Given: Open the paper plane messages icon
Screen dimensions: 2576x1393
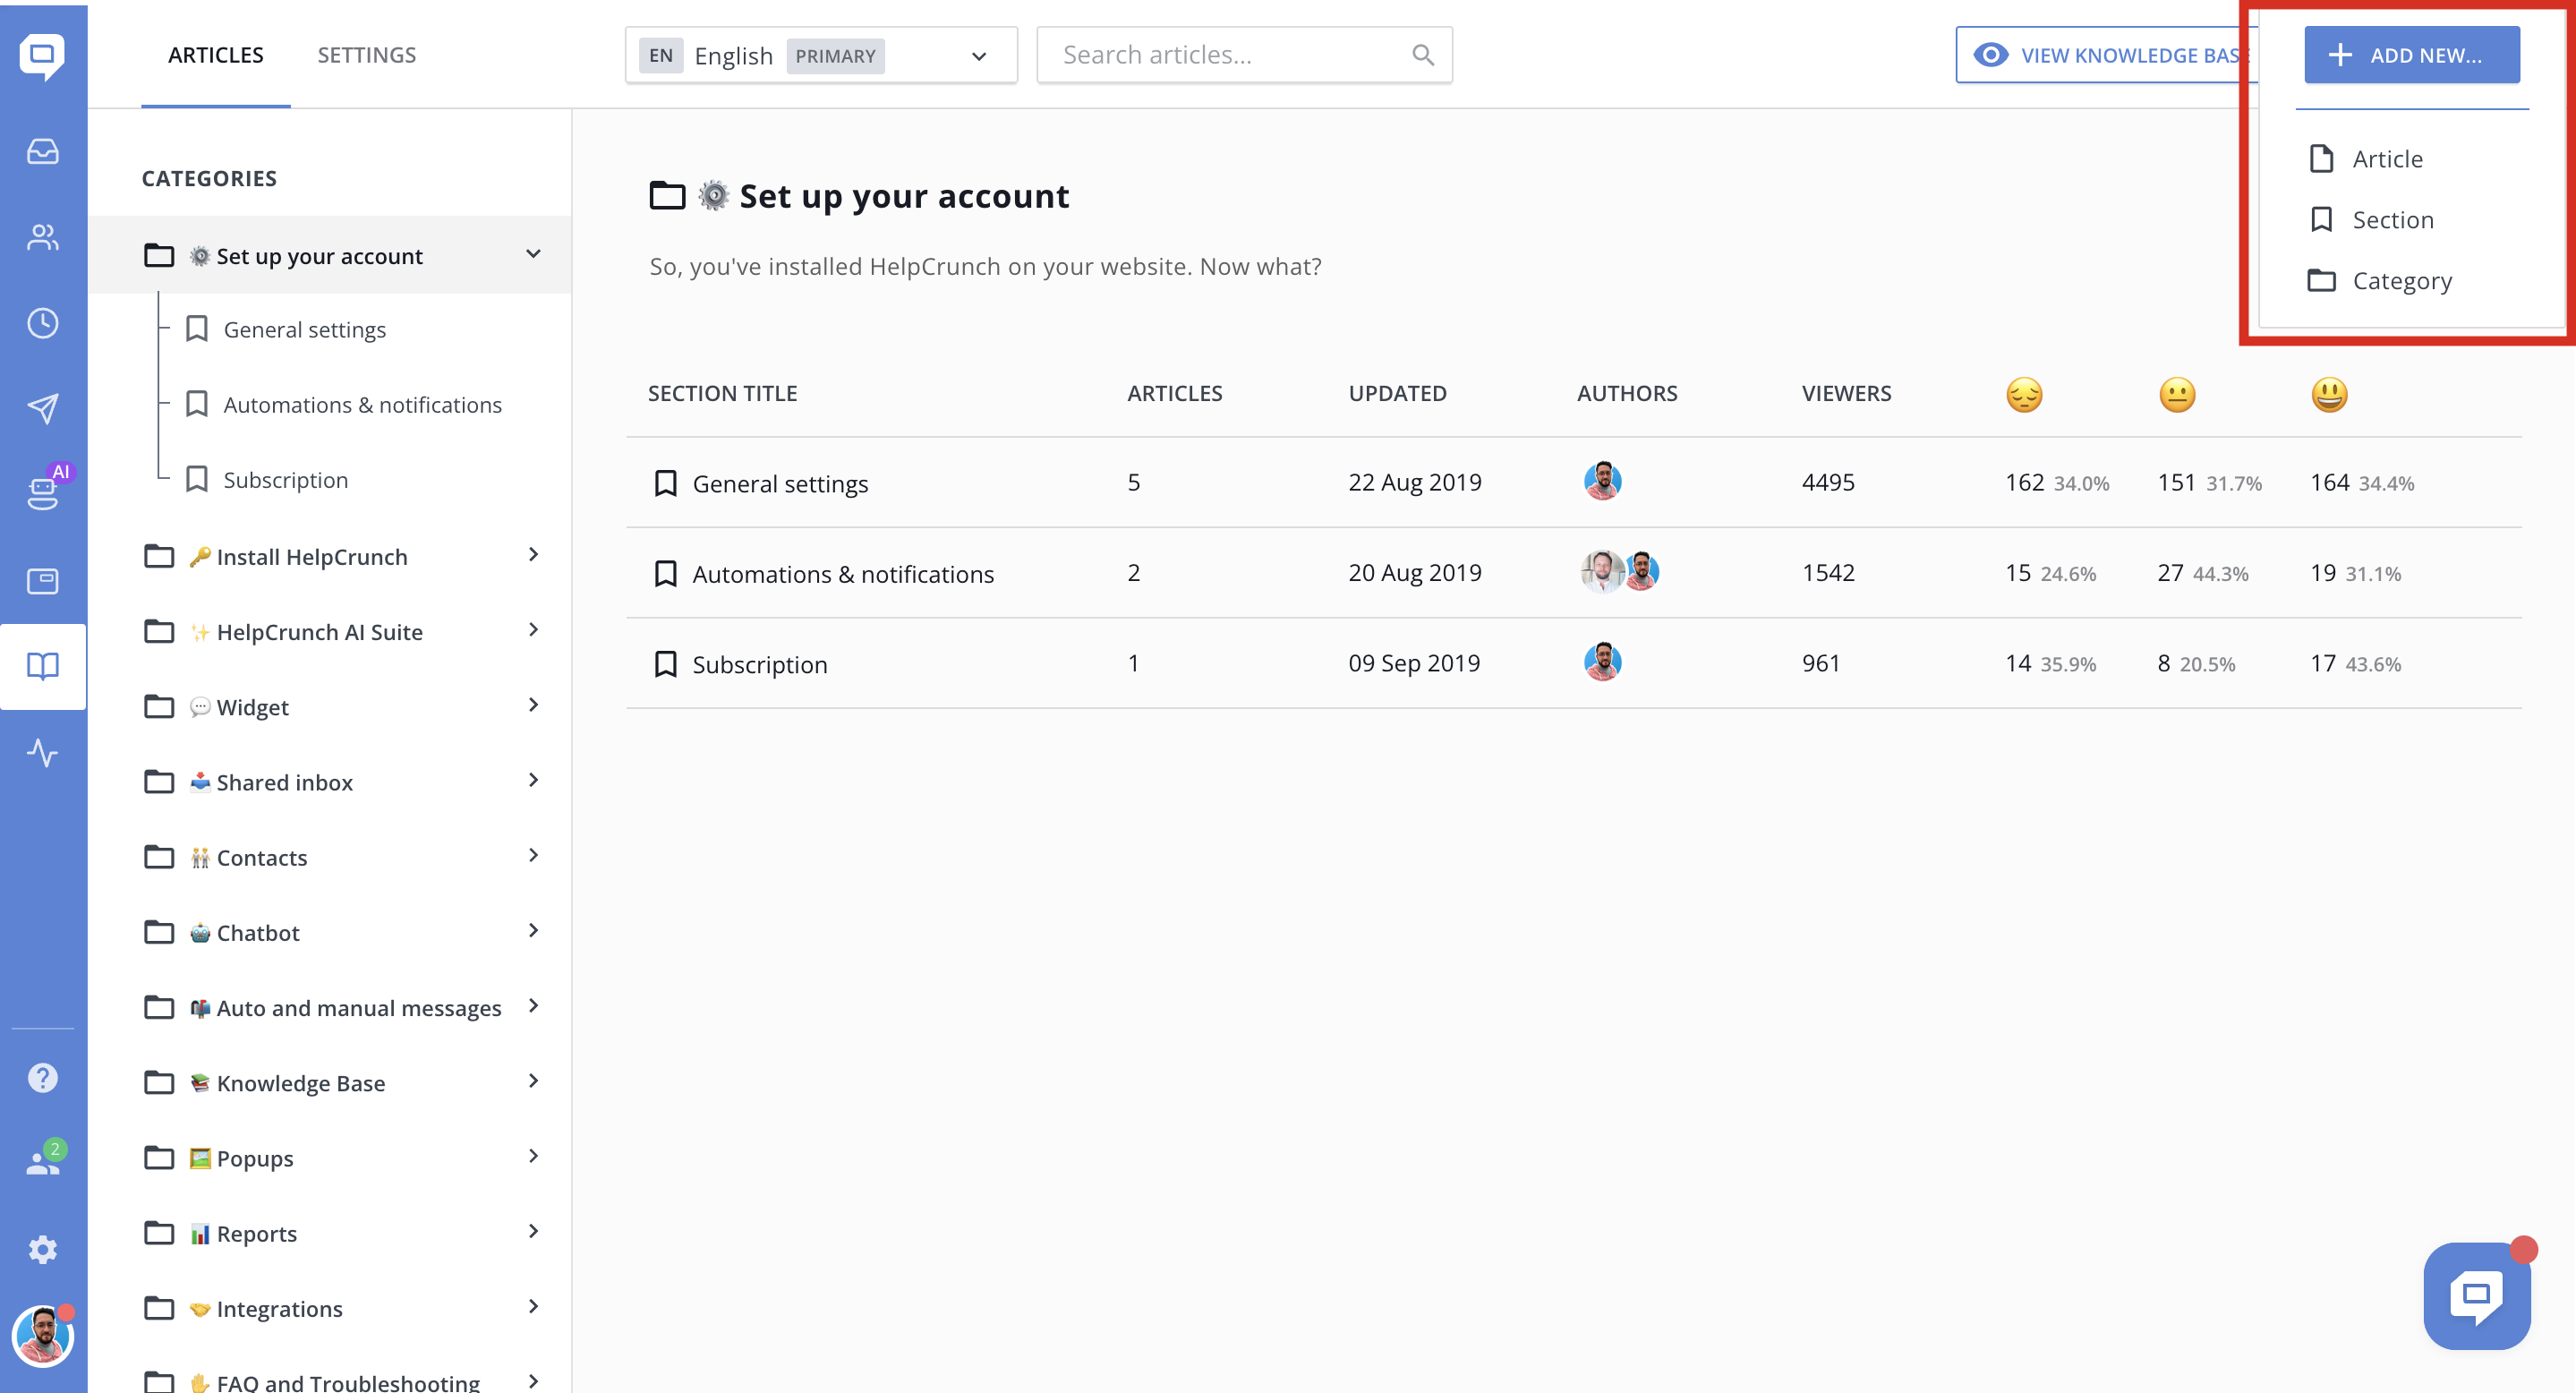Looking at the screenshot, I should [x=42, y=408].
